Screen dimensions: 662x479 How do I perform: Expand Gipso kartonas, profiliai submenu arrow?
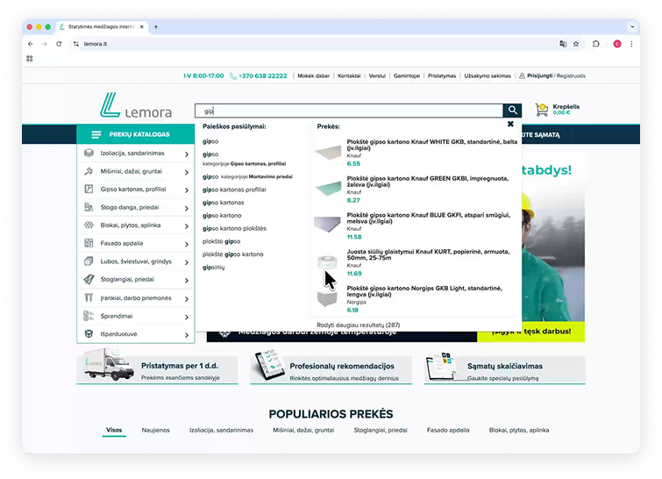click(187, 190)
